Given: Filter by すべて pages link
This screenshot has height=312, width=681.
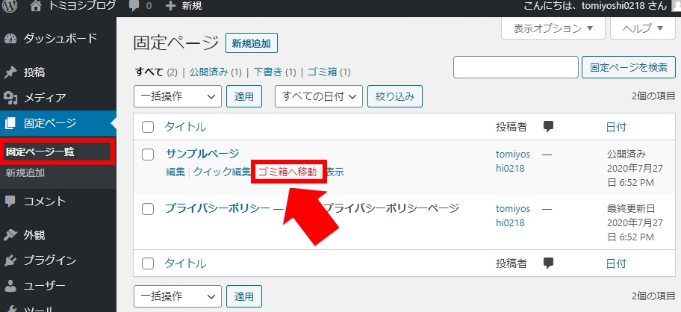Looking at the screenshot, I should 149,72.
